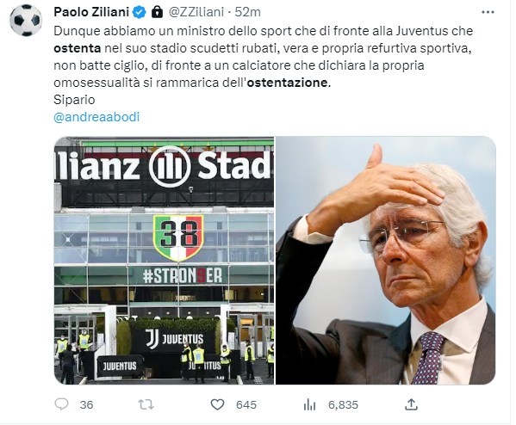Click the padlock protected-account icon
This screenshot has height=425, width=516.
(157, 12)
